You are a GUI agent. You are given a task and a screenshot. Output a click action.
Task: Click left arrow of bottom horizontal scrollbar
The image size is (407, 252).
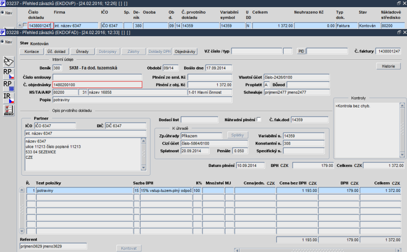tap(237, 250)
